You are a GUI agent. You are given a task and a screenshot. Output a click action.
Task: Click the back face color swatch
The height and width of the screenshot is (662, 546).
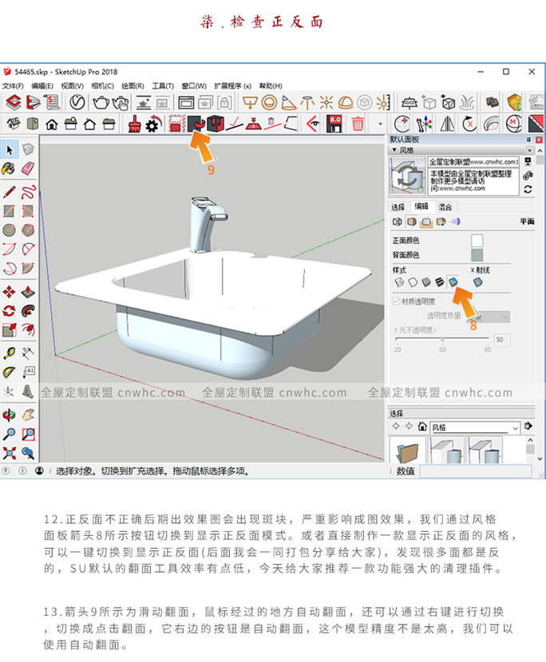pos(477,255)
